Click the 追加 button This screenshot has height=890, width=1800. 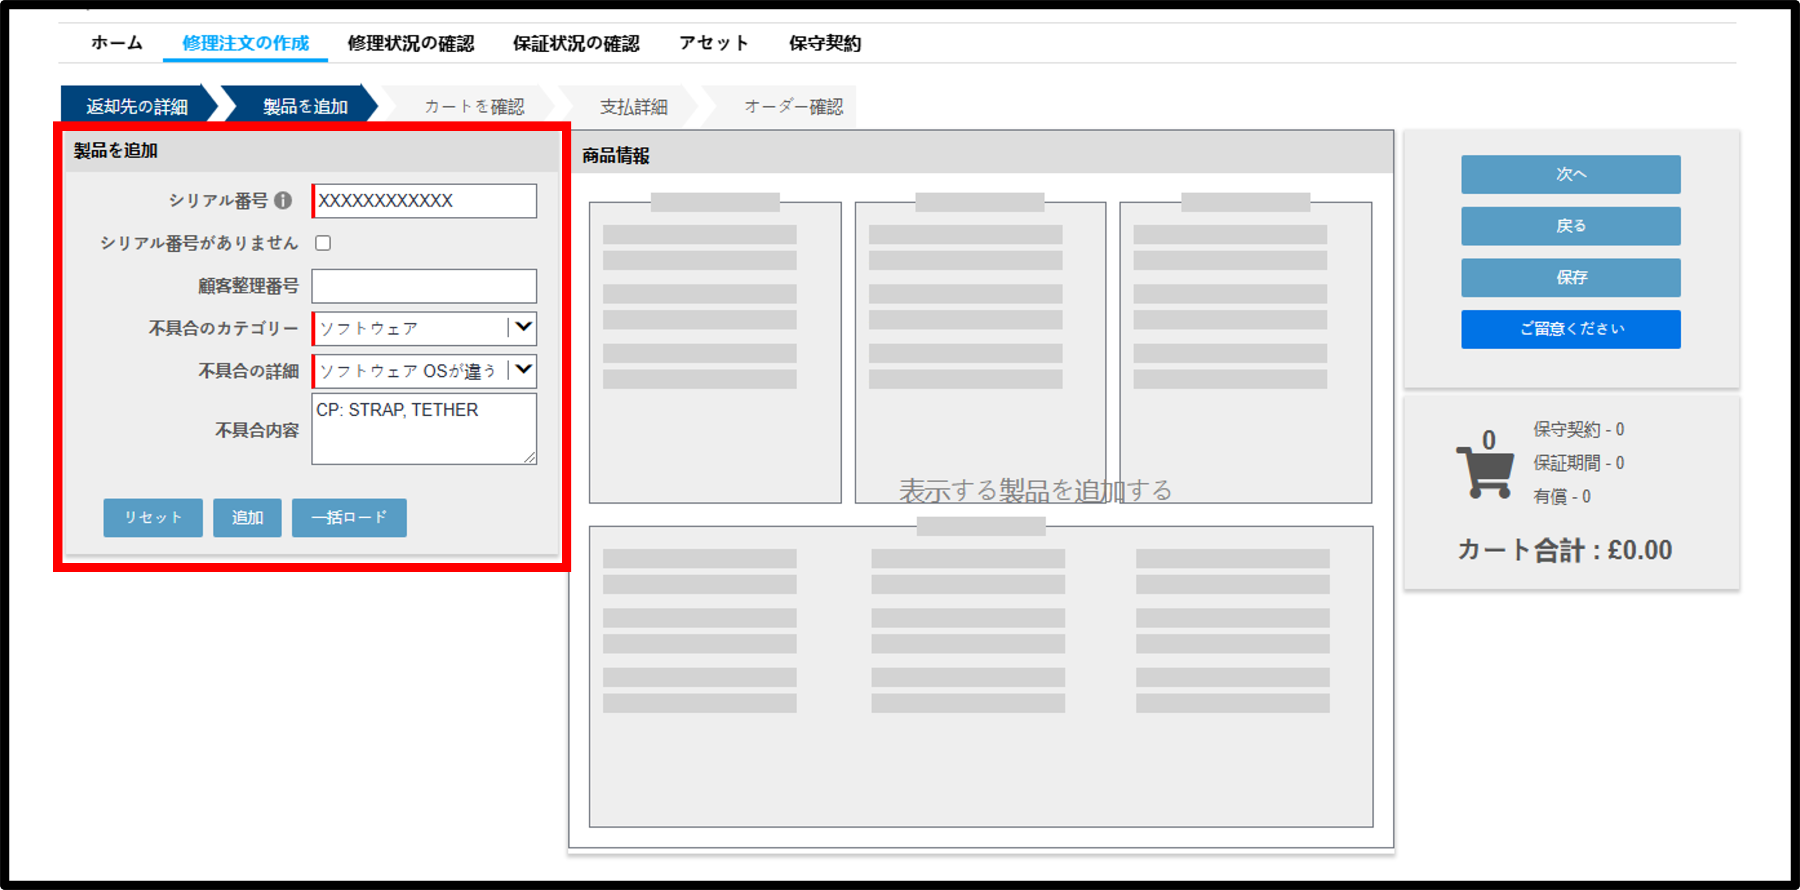click(247, 518)
